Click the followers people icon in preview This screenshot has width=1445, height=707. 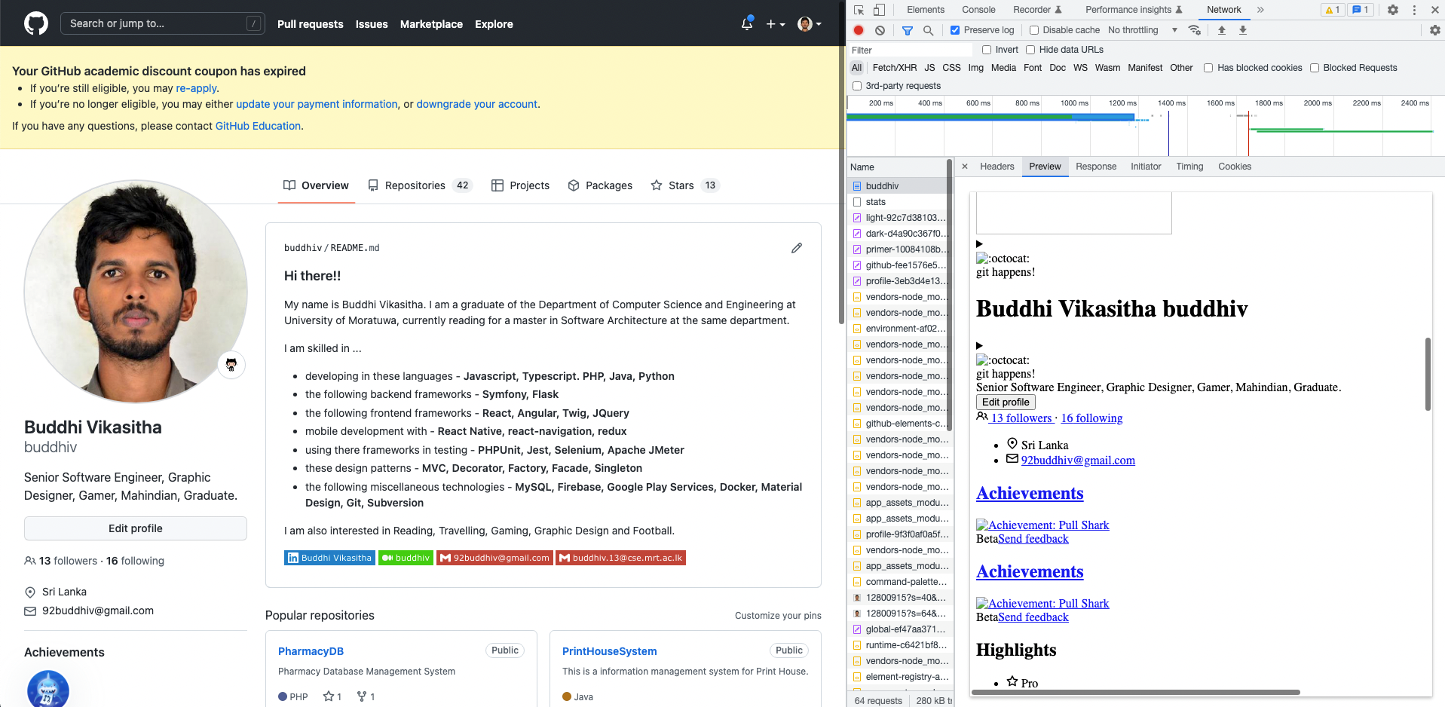pyautogui.click(x=982, y=416)
